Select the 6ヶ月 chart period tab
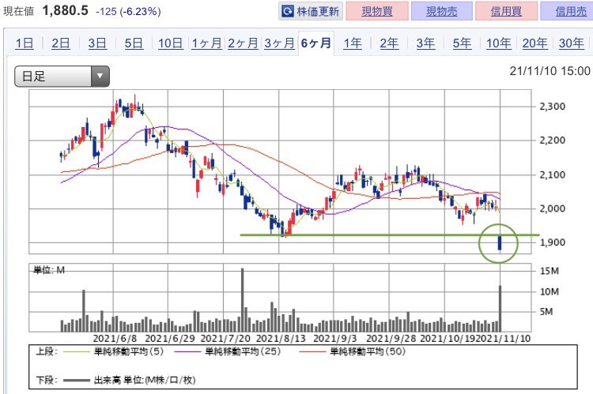The height and width of the screenshot is (394, 593). coord(316,43)
